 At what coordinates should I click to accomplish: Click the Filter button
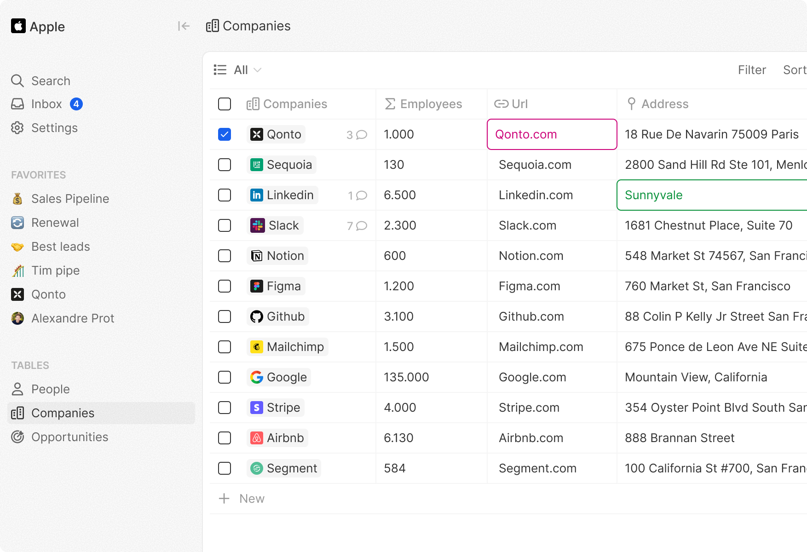coord(752,70)
